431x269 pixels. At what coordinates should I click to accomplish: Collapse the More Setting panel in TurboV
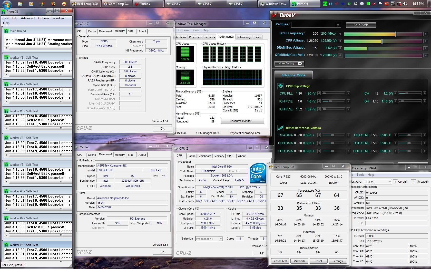coord(300,64)
